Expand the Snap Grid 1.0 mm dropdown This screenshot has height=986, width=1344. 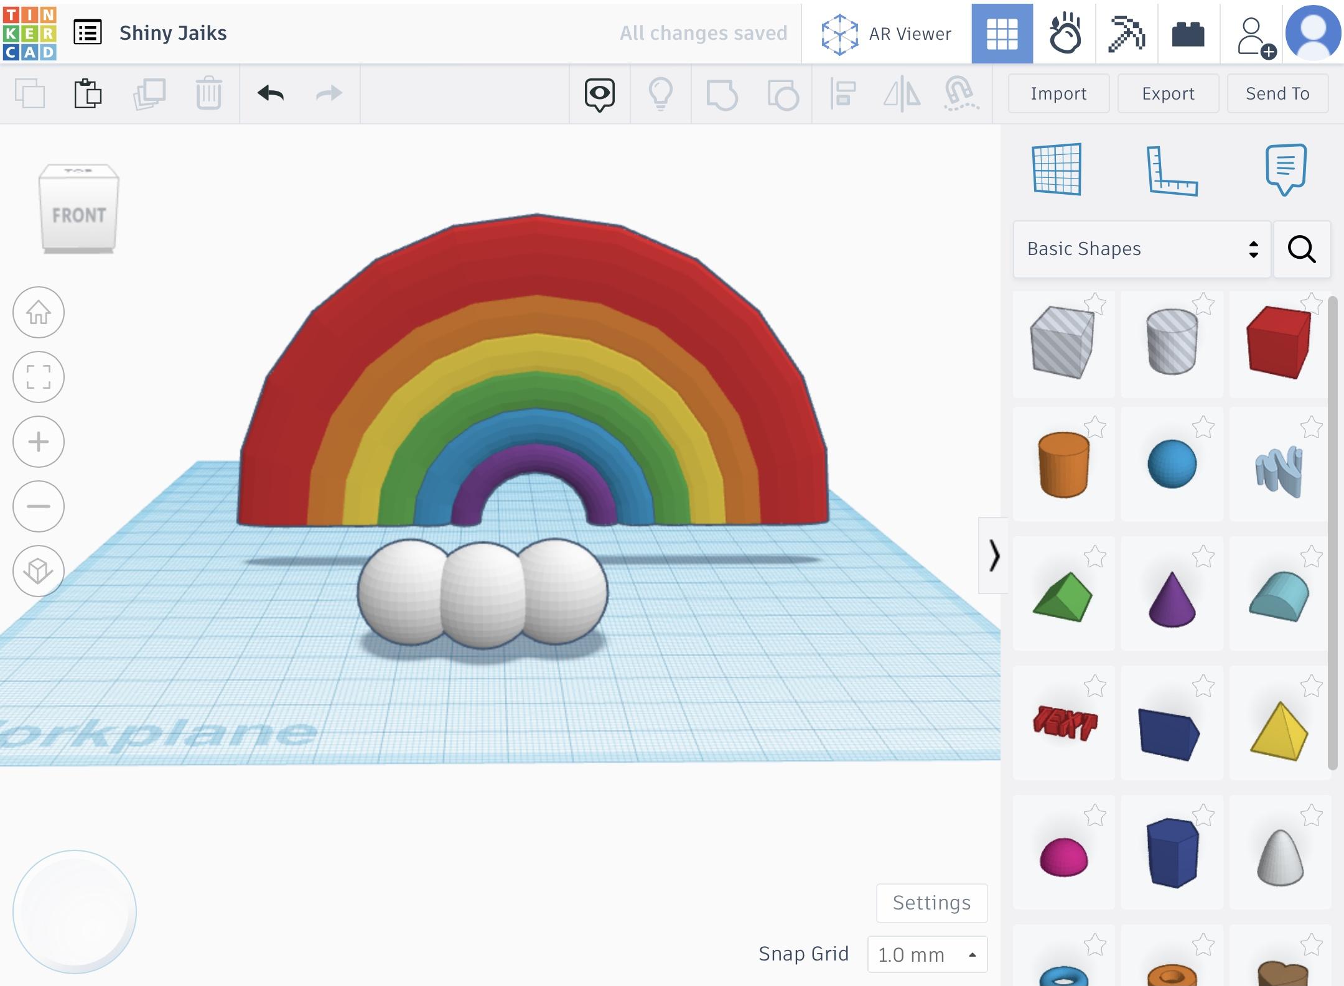coord(927,954)
